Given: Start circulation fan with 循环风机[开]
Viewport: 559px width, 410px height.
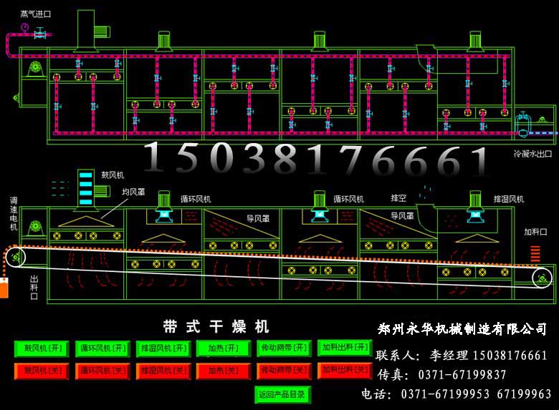Looking at the screenshot, I should [x=102, y=348].
